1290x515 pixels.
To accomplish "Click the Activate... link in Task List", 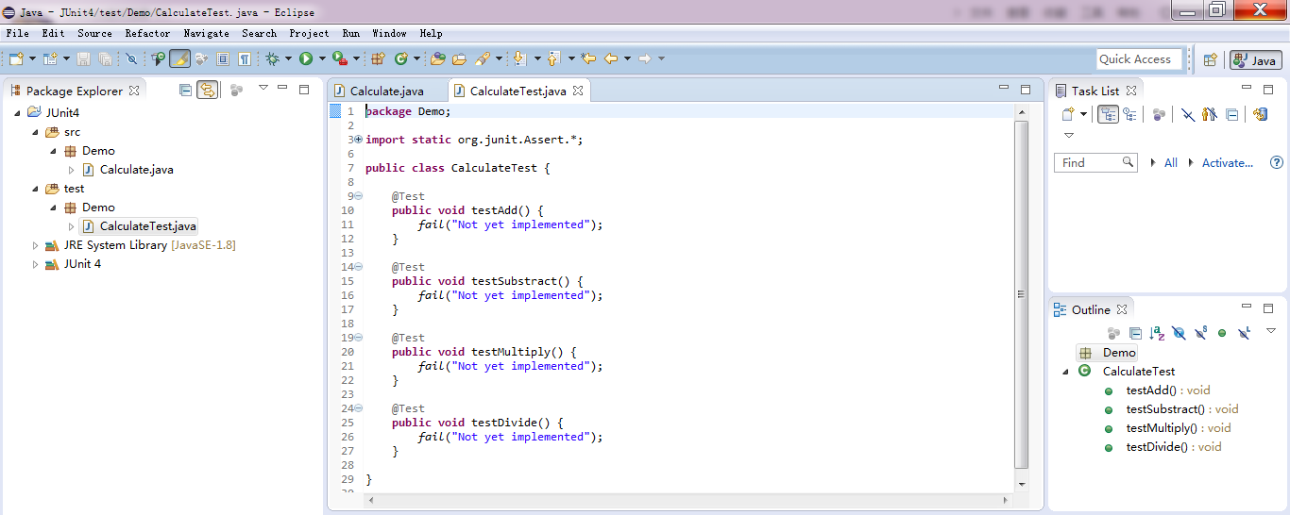I will tap(1227, 162).
